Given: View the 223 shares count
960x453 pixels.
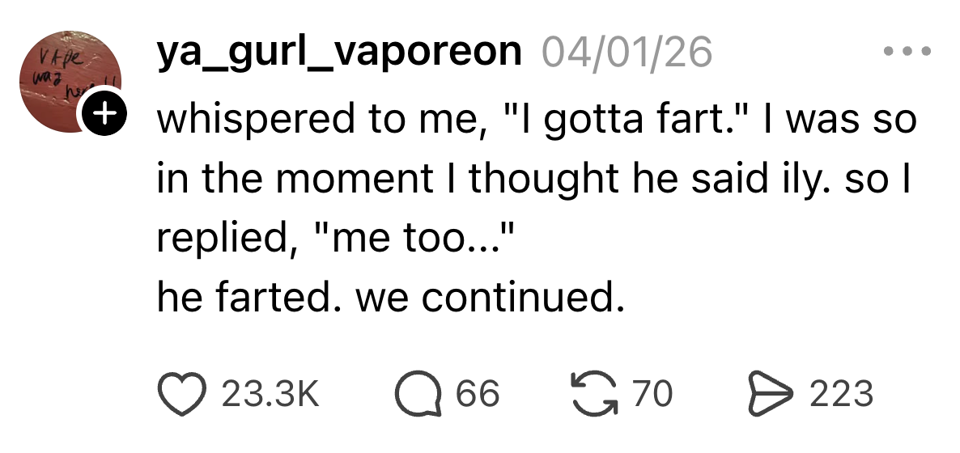Looking at the screenshot, I should click(x=841, y=394).
